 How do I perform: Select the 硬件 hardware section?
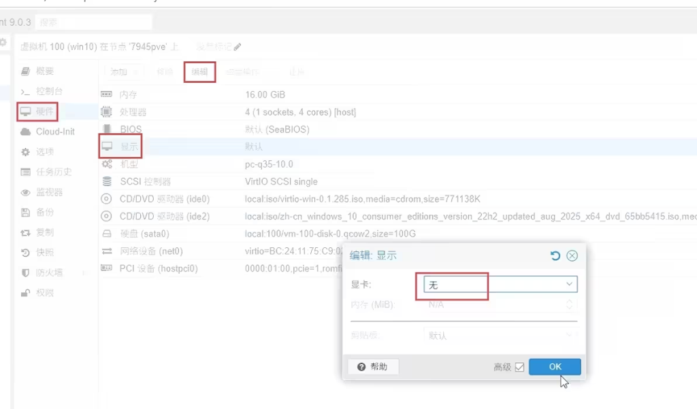pos(44,111)
